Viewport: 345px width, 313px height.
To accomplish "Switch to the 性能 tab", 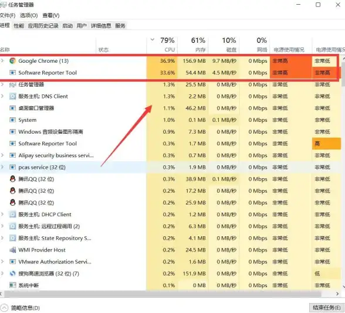I will click(19, 26).
